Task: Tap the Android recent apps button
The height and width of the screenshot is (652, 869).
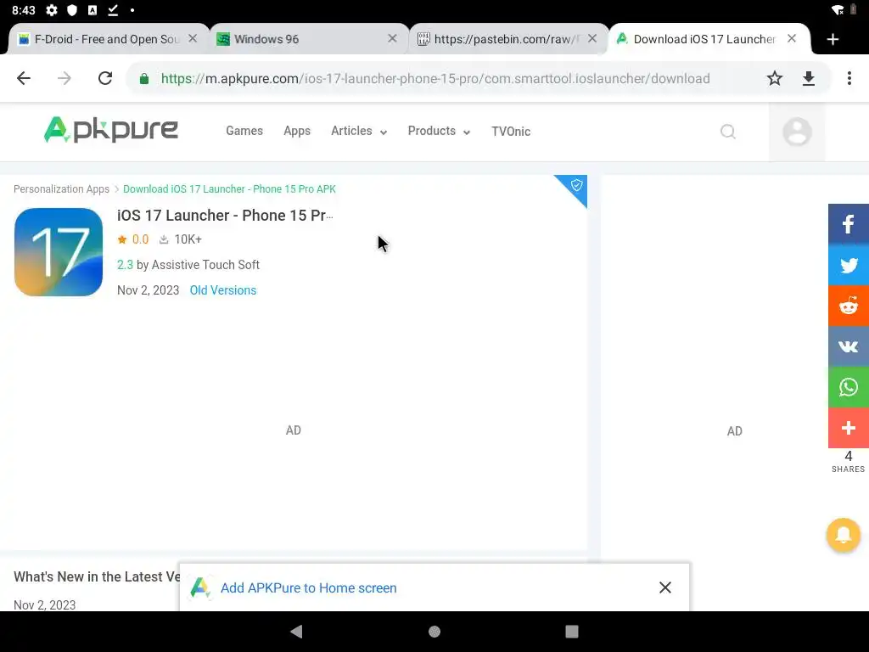Action: [571, 632]
